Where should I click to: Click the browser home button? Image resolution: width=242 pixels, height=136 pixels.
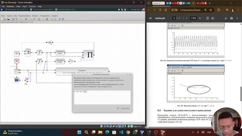click(x=166, y=10)
